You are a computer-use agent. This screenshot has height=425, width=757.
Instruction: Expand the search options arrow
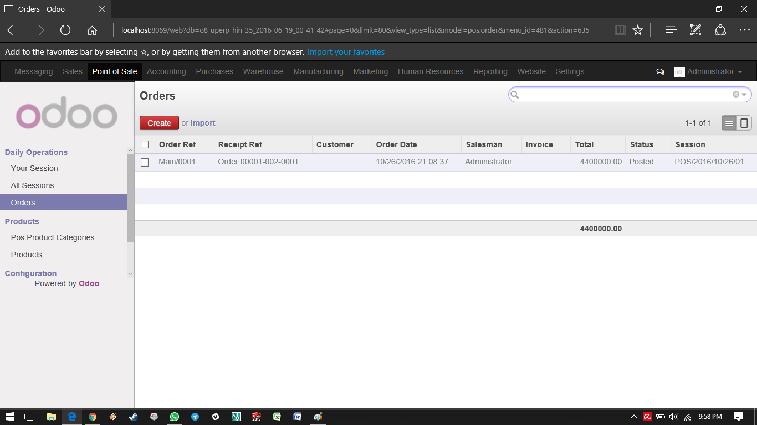pyautogui.click(x=744, y=95)
